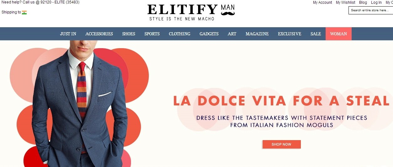This screenshot has width=393, height=167.
Task: Open My Wishlist
Action: (x=346, y=3)
